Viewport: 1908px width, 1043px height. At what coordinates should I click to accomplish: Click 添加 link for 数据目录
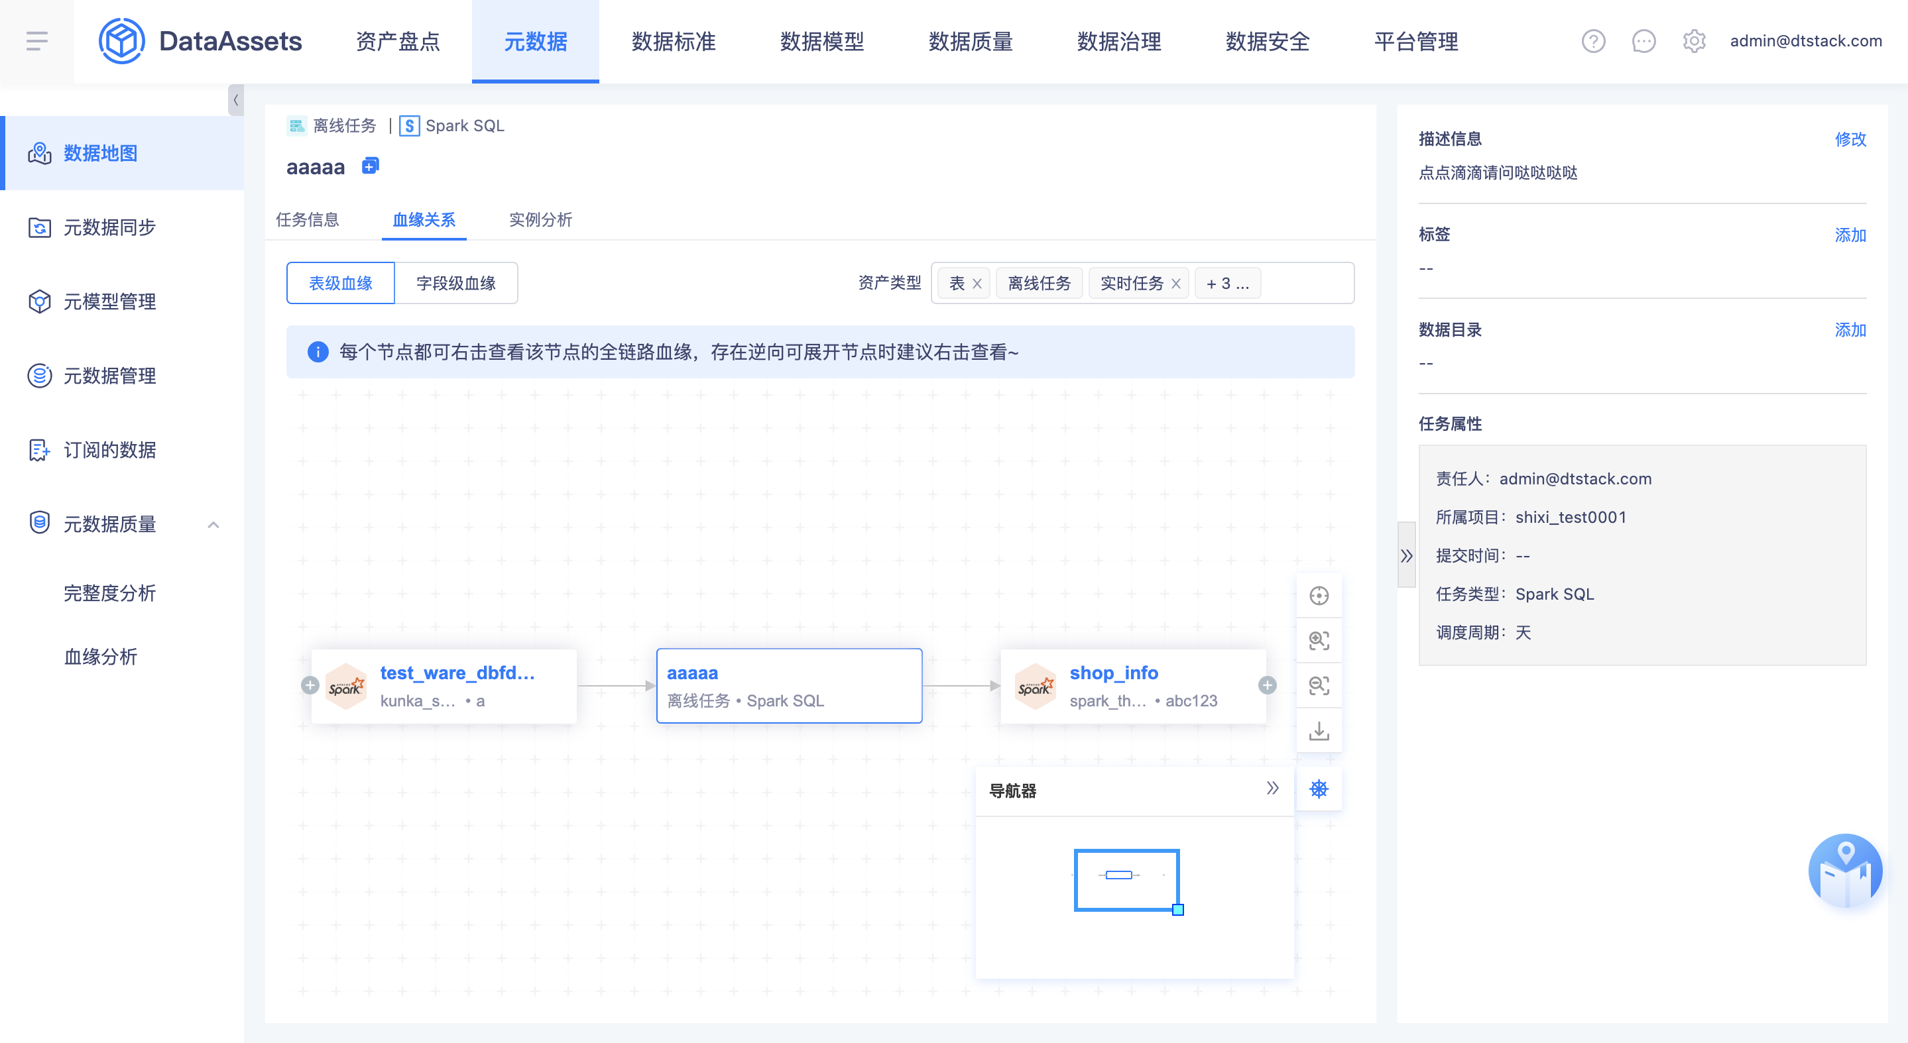(x=1850, y=329)
